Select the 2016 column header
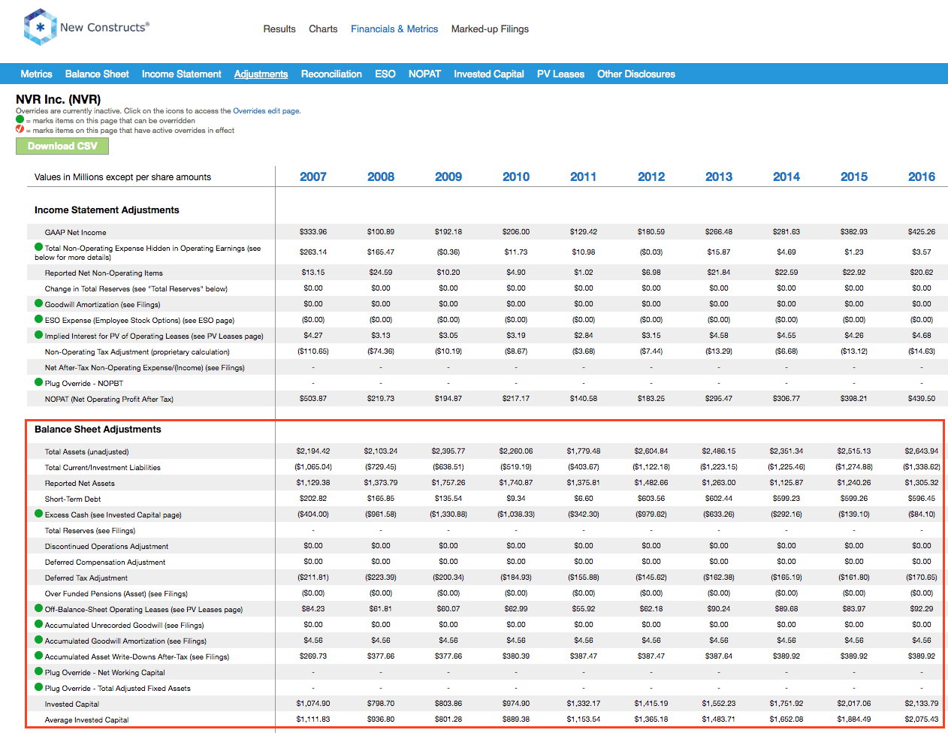The height and width of the screenshot is (733, 948). [x=922, y=176]
